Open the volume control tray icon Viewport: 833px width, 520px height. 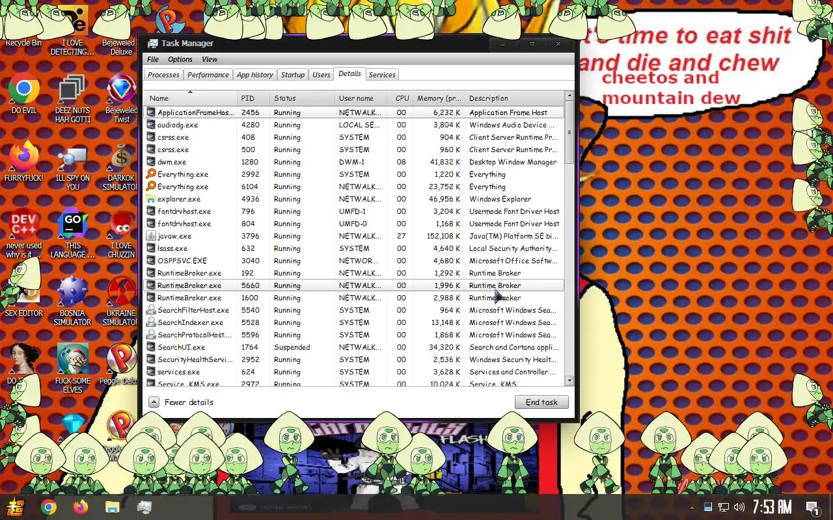(x=739, y=507)
